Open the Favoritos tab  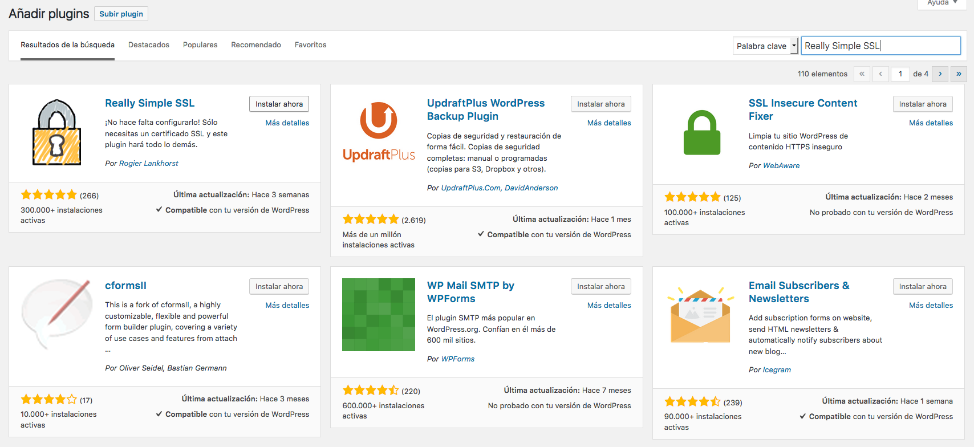coord(311,44)
